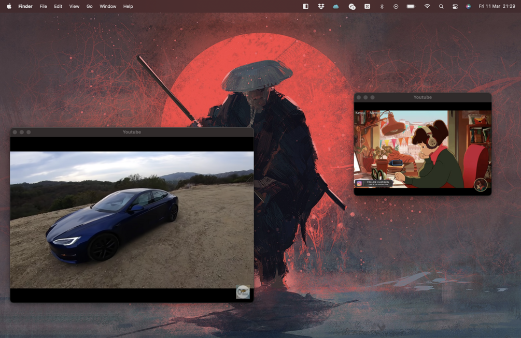Click the half-filled rectangle menu bar icon
This screenshot has width=521, height=338.
(x=306, y=6)
